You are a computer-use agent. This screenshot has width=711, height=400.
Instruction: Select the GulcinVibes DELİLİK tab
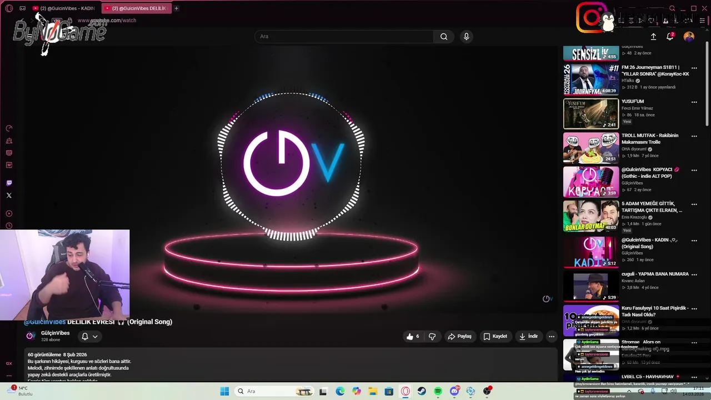click(136, 8)
